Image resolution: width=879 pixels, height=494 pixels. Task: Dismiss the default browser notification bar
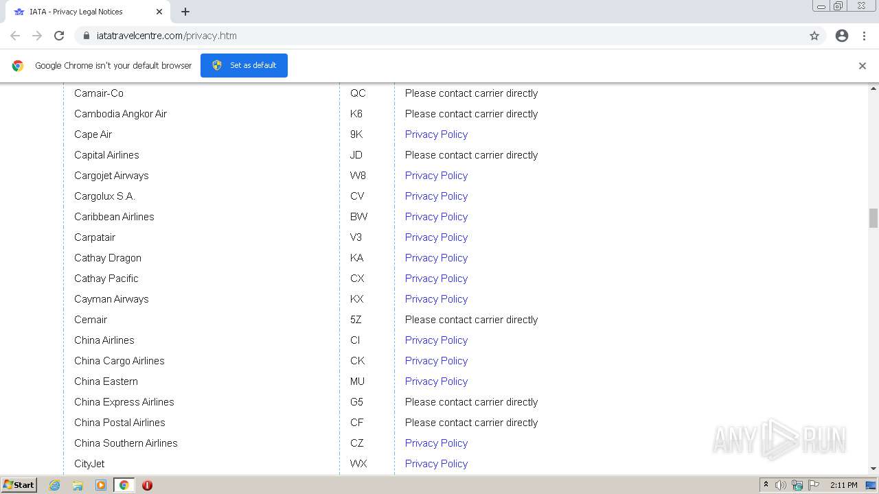click(x=863, y=66)
